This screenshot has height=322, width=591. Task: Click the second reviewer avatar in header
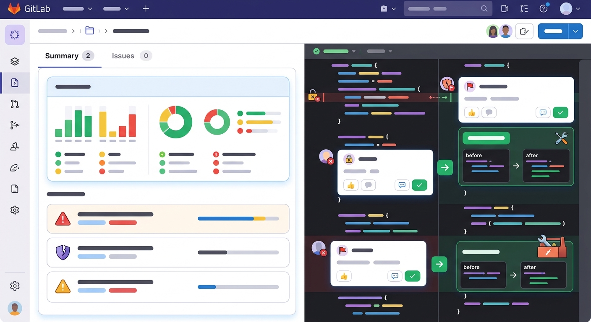point(506,31)
